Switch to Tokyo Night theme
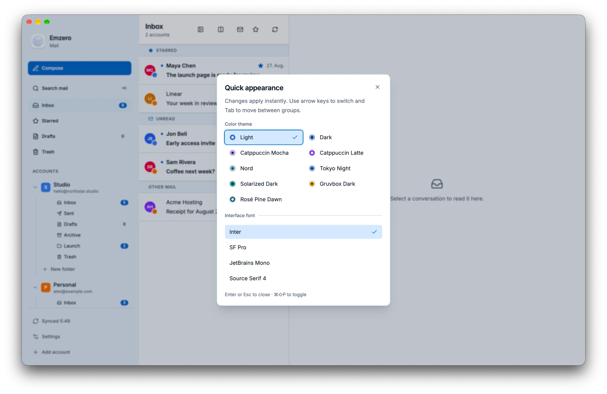 (x=343, y=168)
